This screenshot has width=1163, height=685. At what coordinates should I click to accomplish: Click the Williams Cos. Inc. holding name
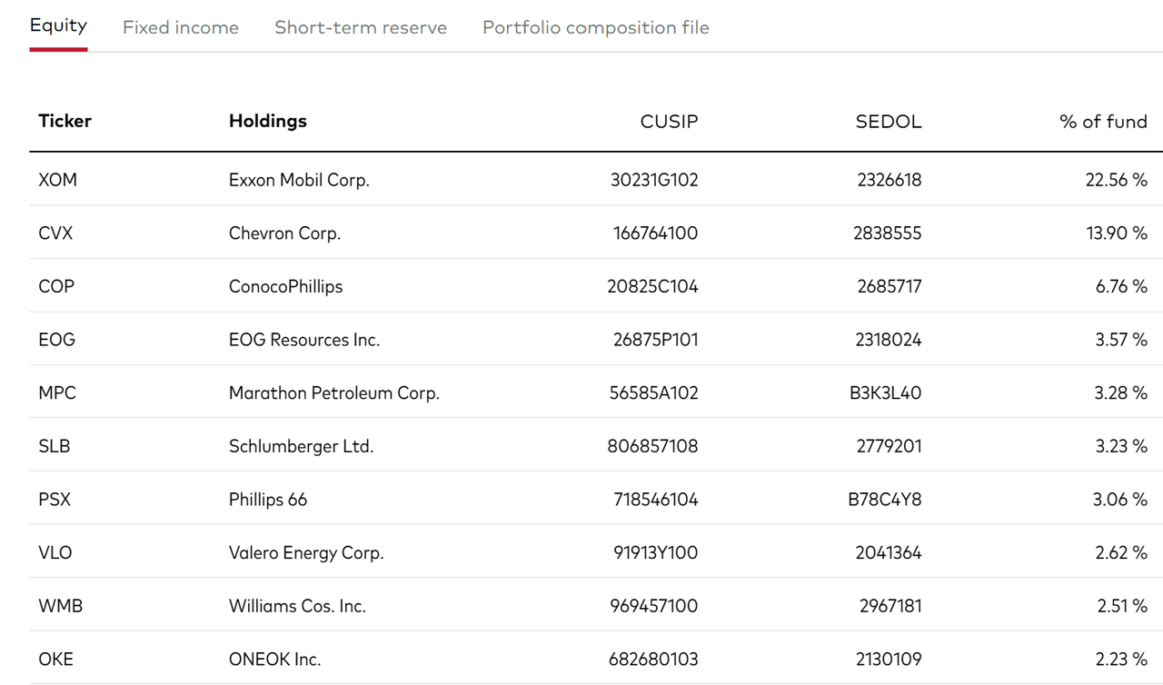point(297,606)
